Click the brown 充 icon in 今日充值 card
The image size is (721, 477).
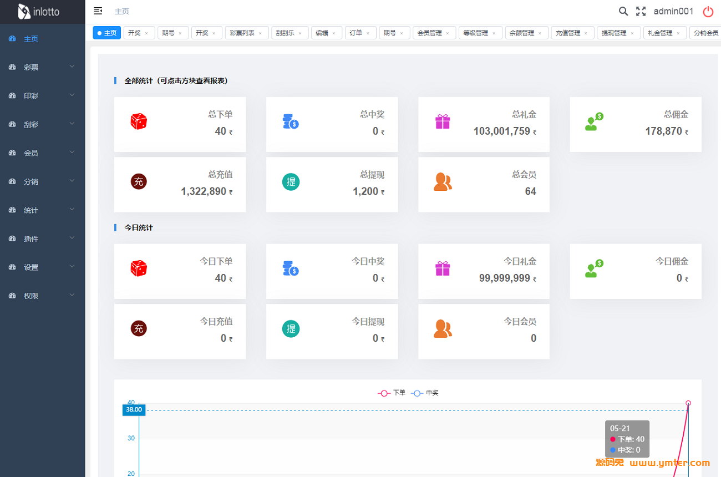tap(139, 328)
